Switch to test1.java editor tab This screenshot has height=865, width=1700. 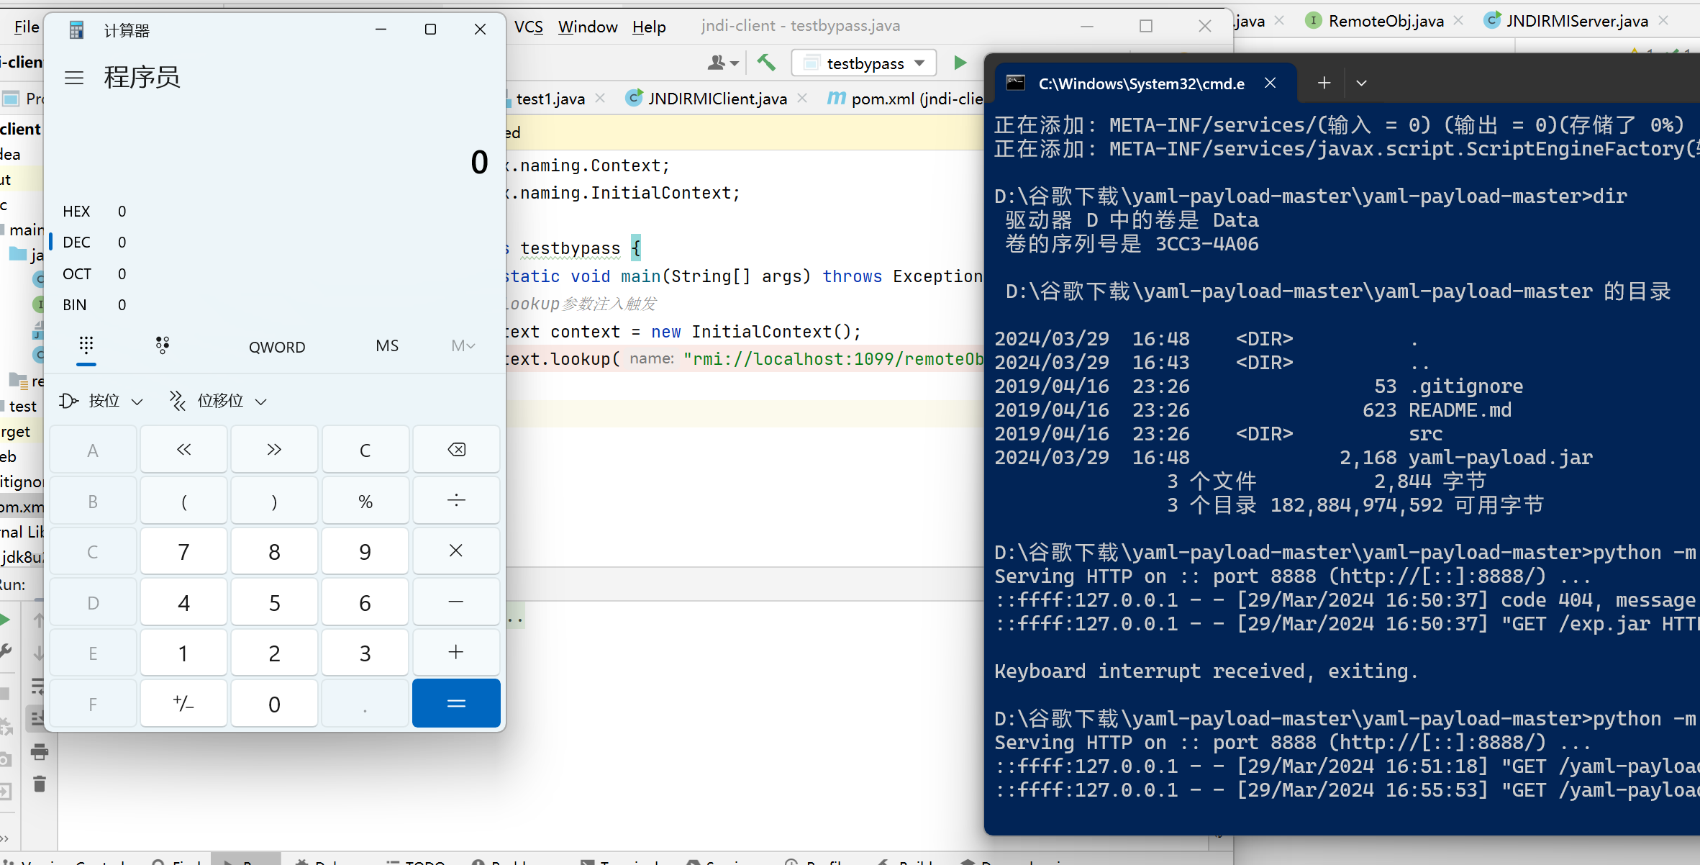550,99
